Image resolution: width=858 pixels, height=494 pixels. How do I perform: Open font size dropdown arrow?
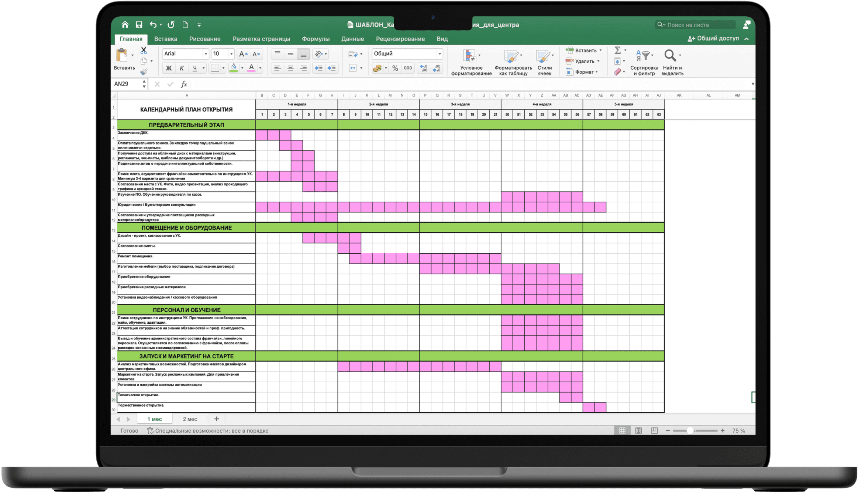(x=231, y=54)
